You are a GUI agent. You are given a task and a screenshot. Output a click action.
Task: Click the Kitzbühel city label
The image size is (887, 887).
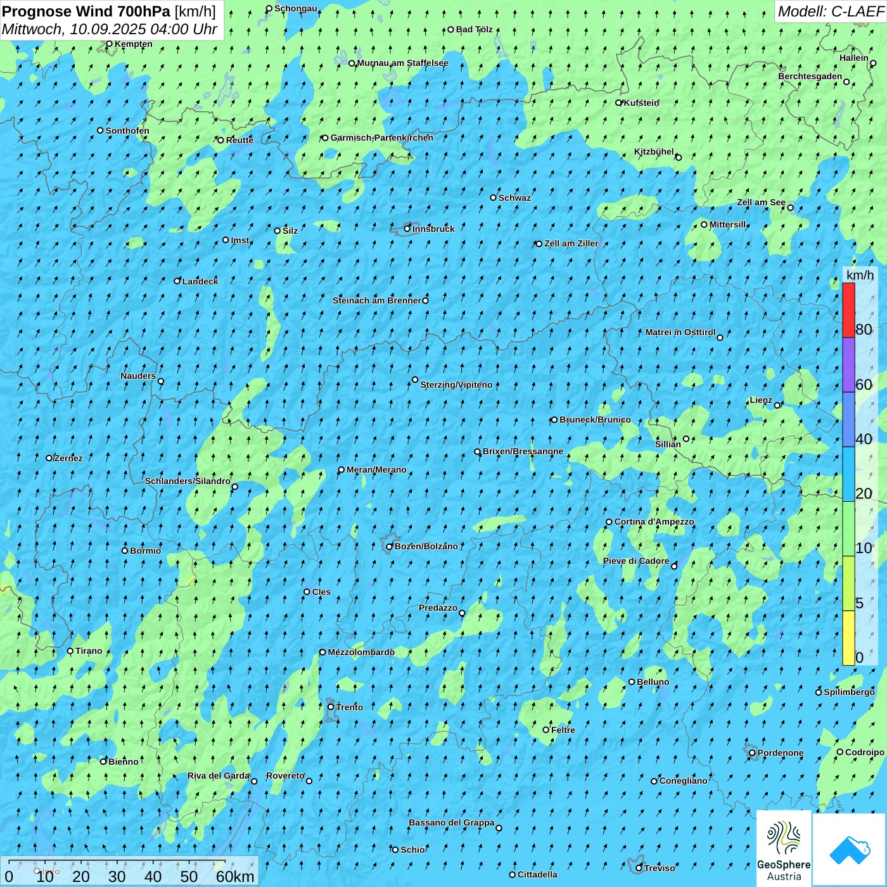(x=654, y=151)
